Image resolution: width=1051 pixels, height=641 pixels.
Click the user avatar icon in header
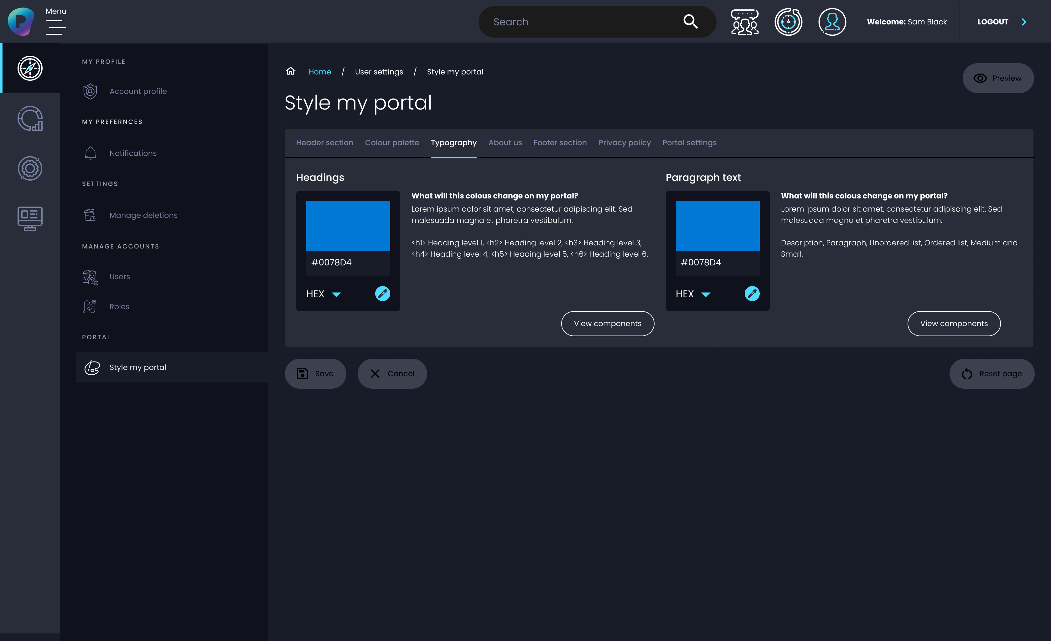click(832, 22)
